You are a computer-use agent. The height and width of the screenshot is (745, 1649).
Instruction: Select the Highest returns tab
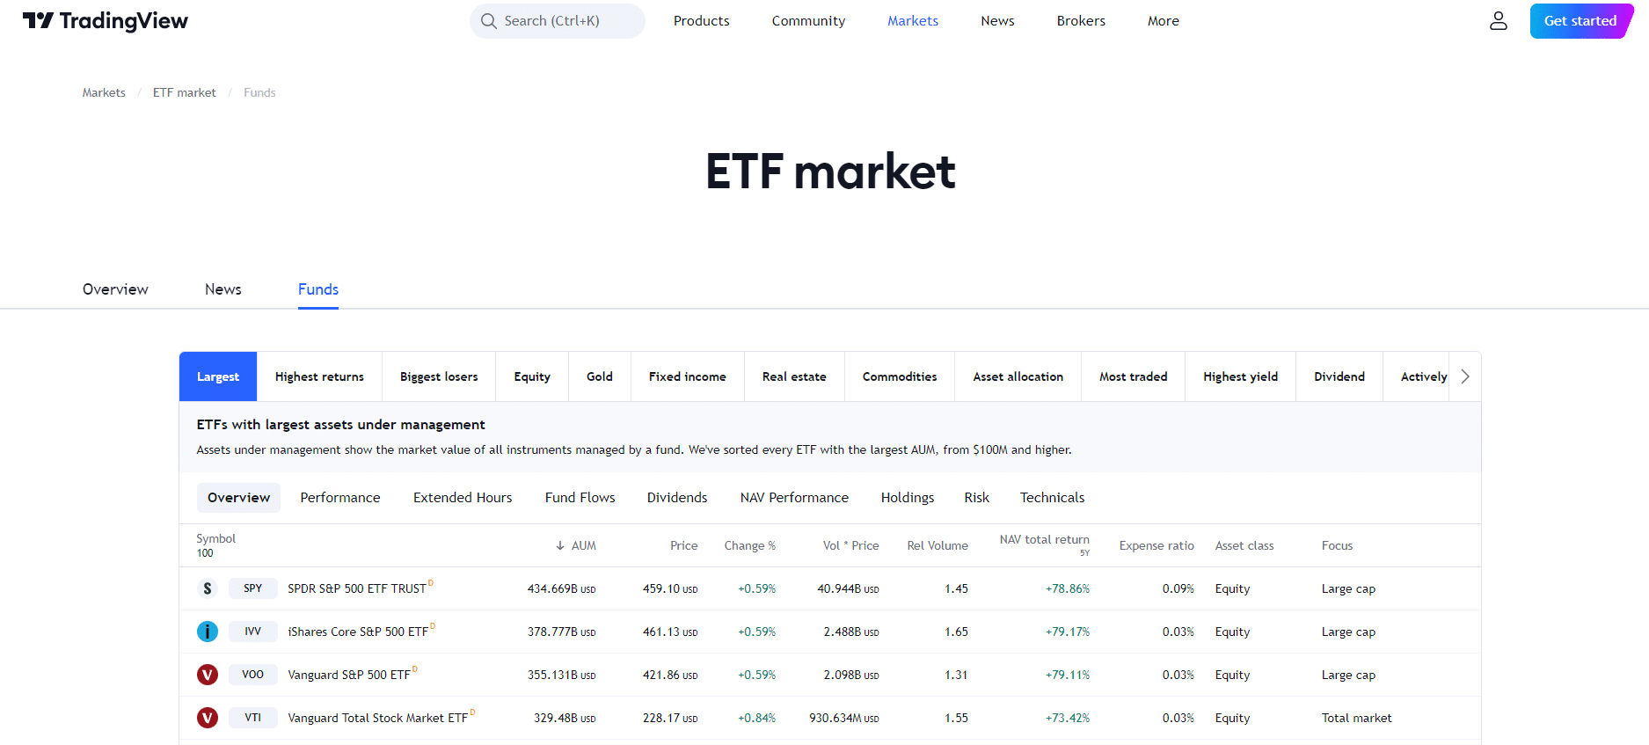319,376
